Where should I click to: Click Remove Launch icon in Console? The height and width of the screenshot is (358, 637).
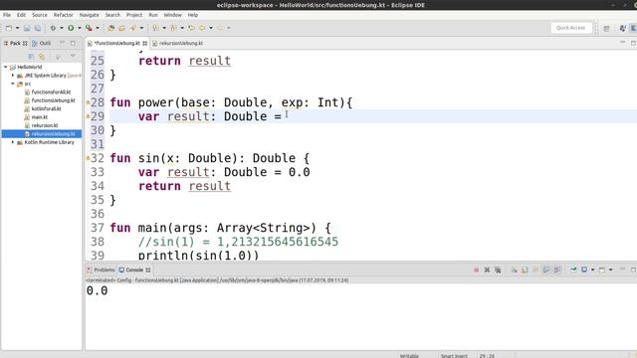click(487, 269)
